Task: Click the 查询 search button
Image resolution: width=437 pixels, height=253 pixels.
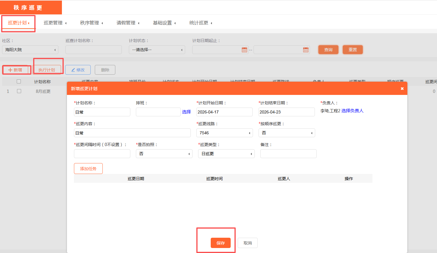Action: (x=328, y=49)
